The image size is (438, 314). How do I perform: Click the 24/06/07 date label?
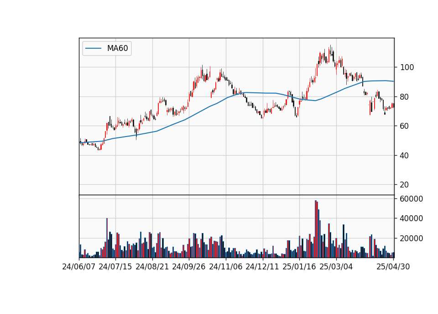tap(79, 267)
